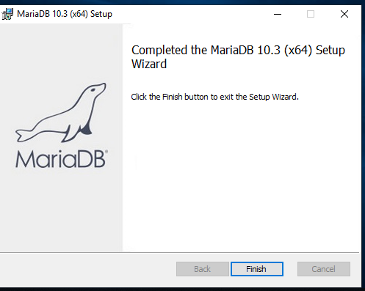Click the gray banner panel below logo
This screenshot has height=291, width=365.
point(61,210)
